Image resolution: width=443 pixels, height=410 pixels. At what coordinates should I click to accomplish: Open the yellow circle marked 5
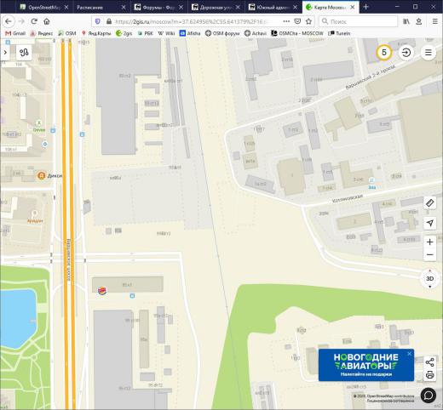tap(384, 53)
